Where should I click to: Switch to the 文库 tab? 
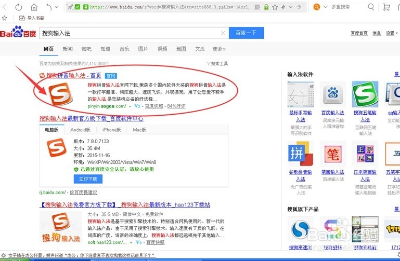[200, 49]
